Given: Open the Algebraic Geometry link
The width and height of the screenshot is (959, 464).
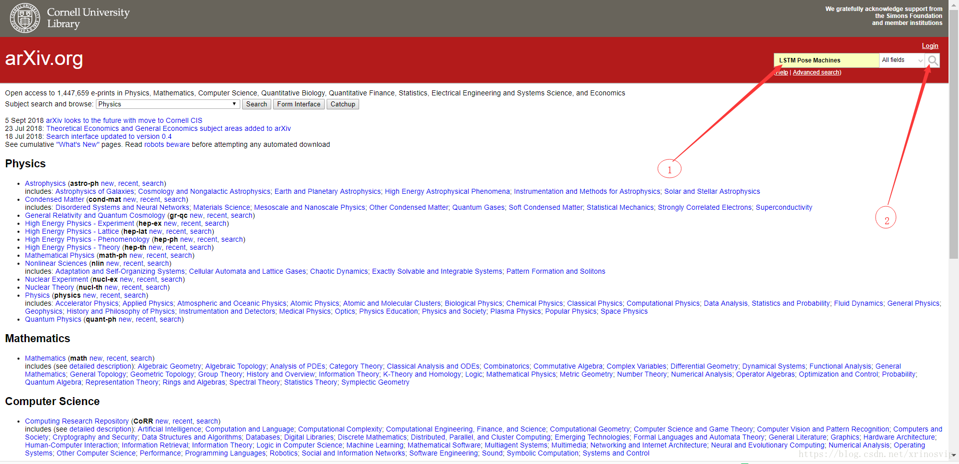Looking at the screenshot, I should tap(169, 366).
